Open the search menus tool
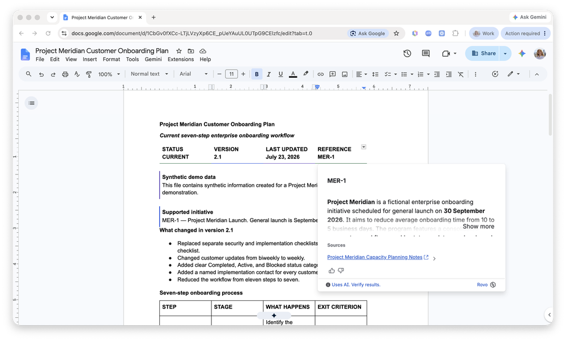Screen dimensions: 566x341 (28, 74)
